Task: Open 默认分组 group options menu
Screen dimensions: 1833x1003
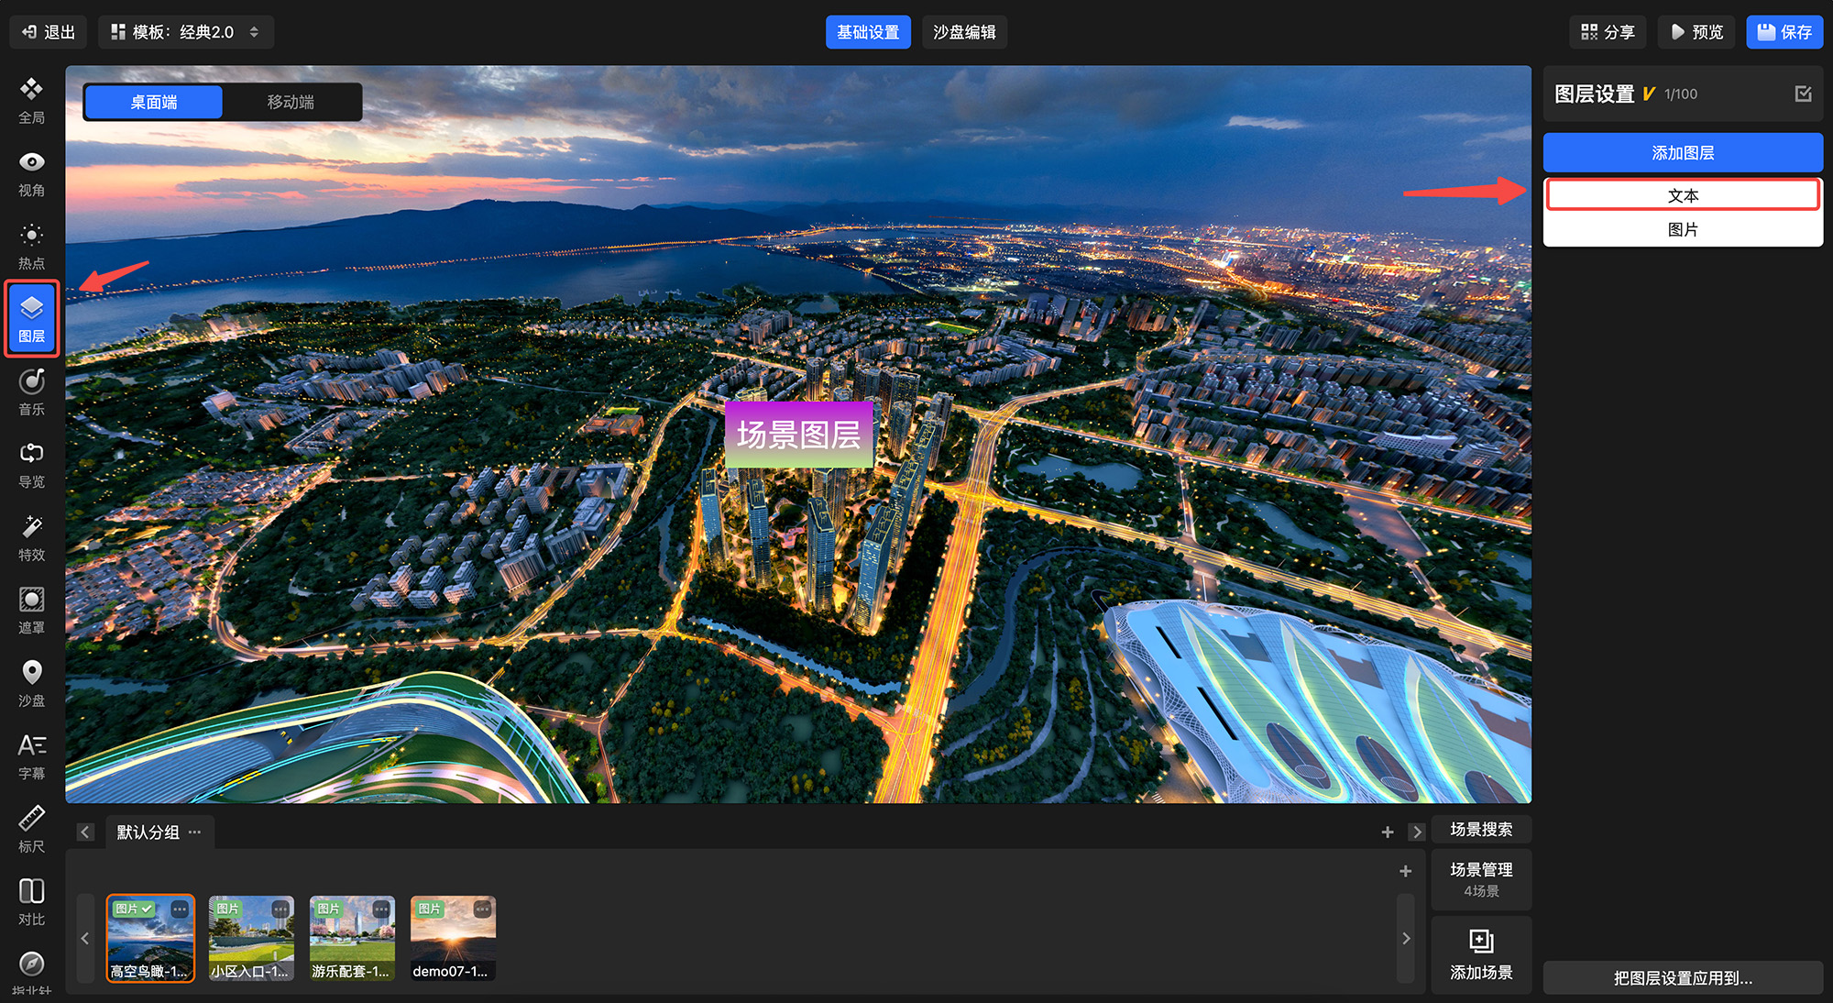Action: [194, 832]
